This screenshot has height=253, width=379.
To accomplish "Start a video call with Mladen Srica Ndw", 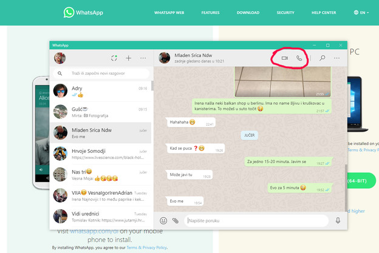I will pos(284,58).
